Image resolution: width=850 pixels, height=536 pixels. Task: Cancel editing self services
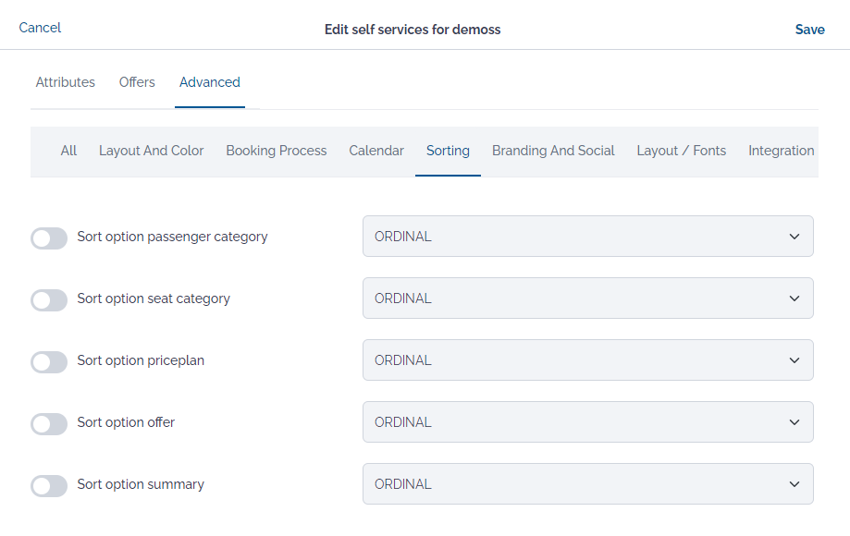40,28
